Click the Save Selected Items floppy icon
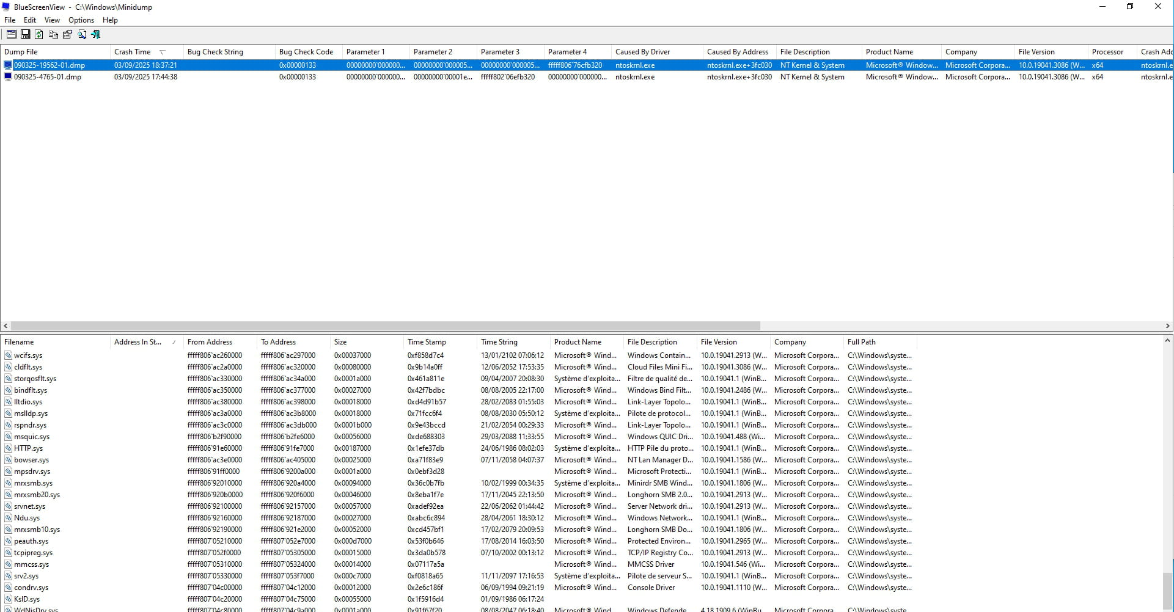Screen dimensions: 1174x612 [26, 34]
